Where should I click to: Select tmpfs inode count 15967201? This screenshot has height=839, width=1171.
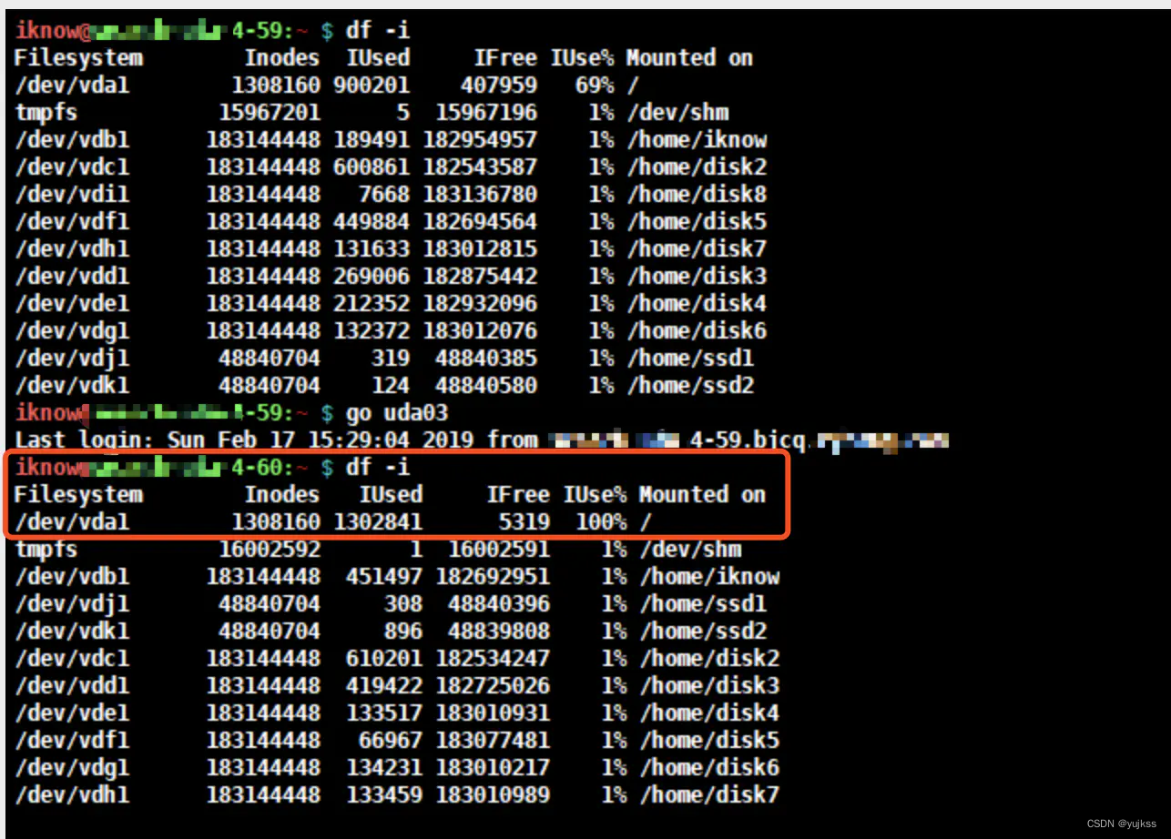270,113
